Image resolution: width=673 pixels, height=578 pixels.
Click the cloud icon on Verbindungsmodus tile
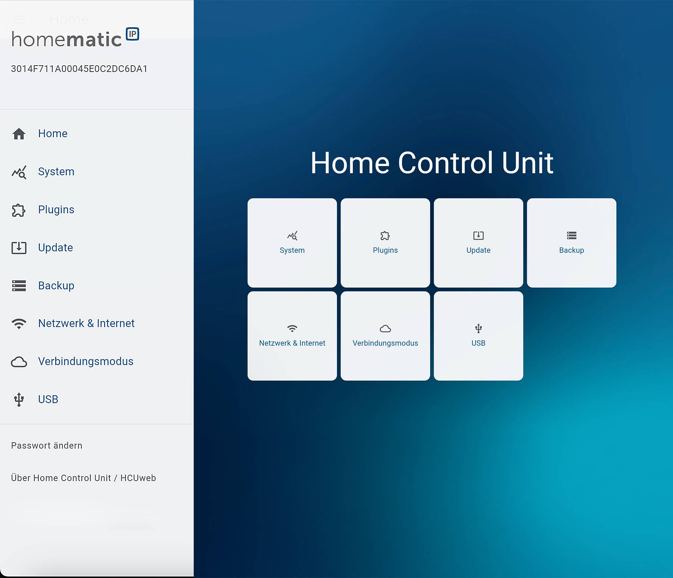click(x=385, y=329)
